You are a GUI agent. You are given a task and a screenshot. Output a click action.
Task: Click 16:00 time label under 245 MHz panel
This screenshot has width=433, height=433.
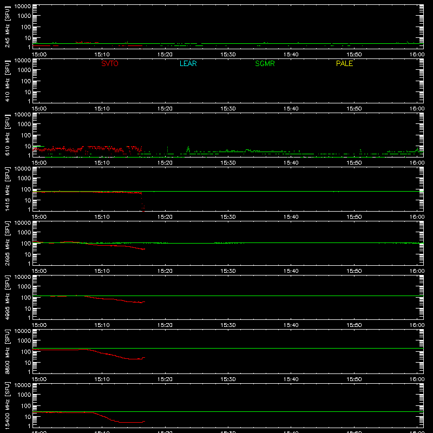pyautogui.click(x=417, y=55)
